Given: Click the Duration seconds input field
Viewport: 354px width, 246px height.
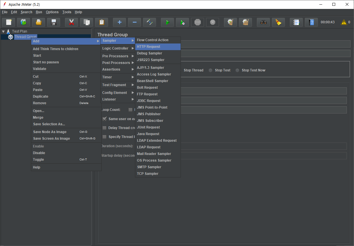Looking at the screenshot, I should click(264, 146).
